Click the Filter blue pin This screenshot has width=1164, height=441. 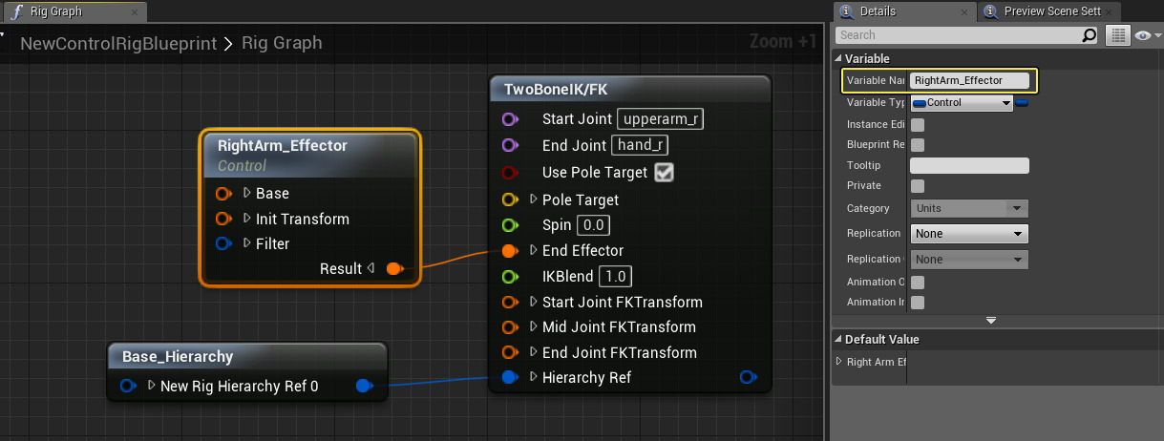pyautogui.click(x=223, y=243)
